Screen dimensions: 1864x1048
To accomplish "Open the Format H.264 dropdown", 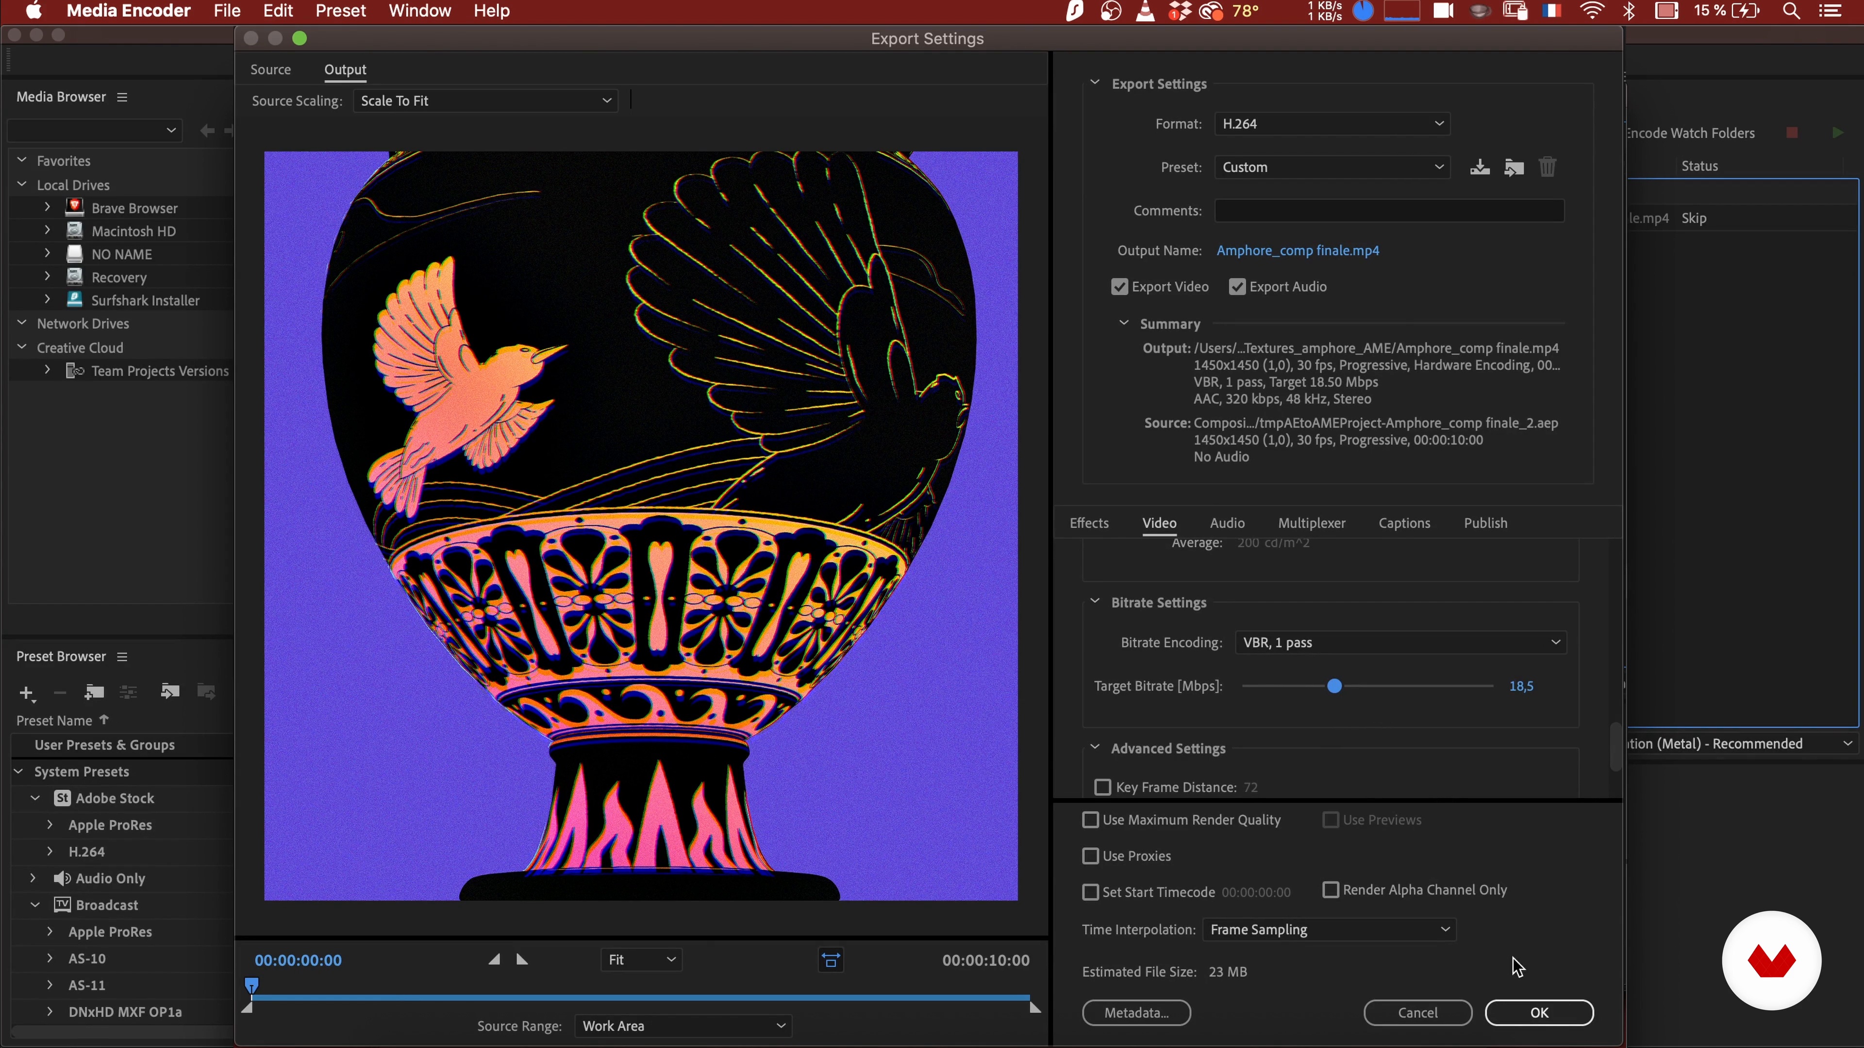I will click(1332, 124).
